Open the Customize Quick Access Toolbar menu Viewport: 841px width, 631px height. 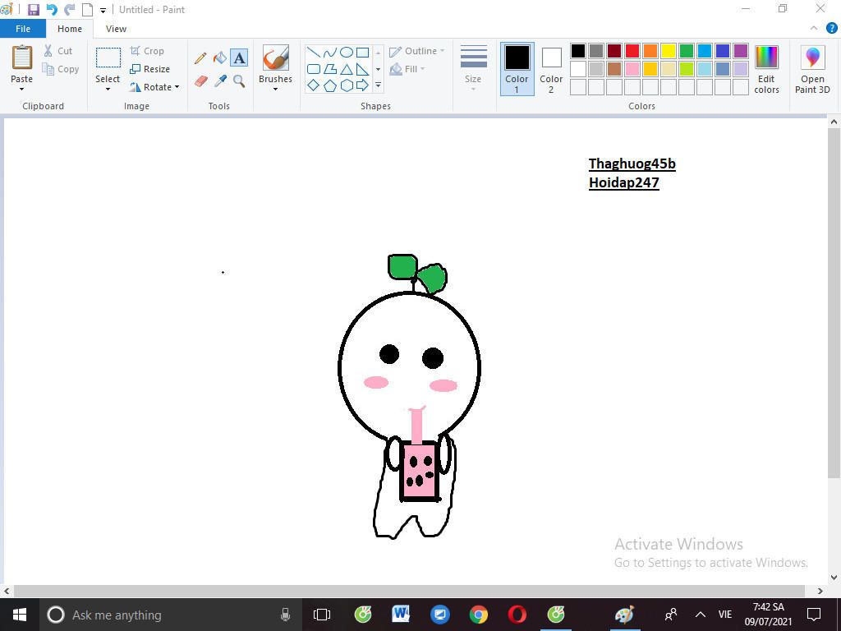(103, 10)
